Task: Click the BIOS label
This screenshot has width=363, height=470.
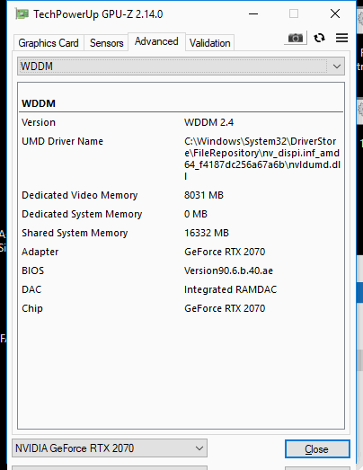Action: [x=32, y=270]
